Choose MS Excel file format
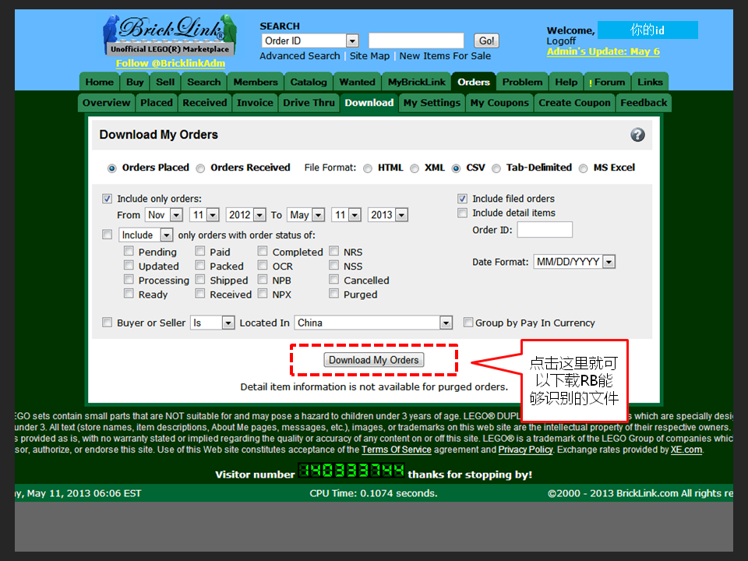Image resolution: width=748 pixels, height=561 pixels. coord(583,168)
